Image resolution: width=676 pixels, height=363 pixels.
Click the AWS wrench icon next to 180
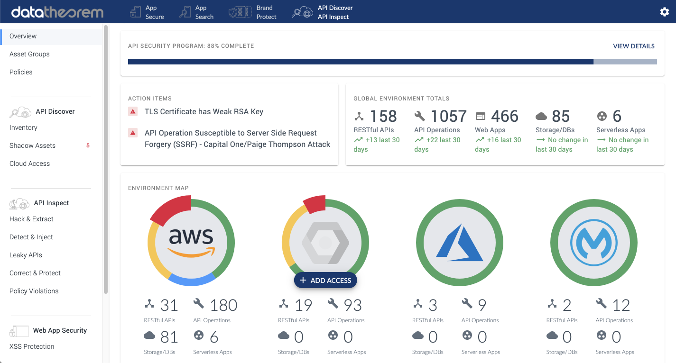pyautogui.click(x=199, y=304)
